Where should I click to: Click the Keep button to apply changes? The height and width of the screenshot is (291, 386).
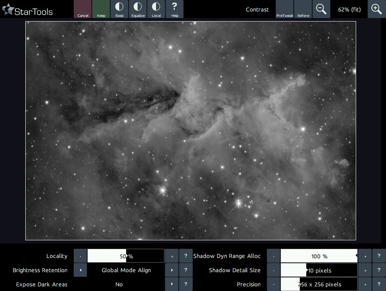(x=101, y=9)
